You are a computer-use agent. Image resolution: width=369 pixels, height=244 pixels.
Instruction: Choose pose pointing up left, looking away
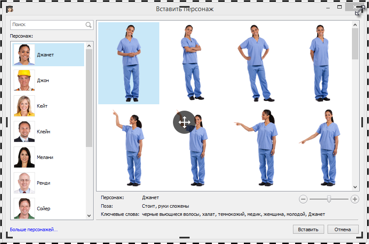(x=129, y=148)
